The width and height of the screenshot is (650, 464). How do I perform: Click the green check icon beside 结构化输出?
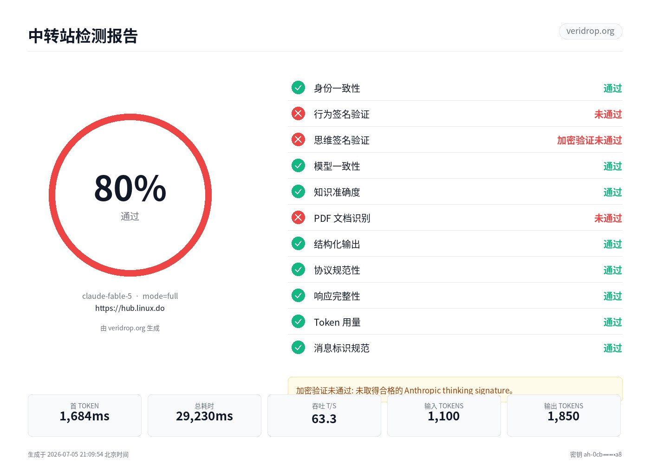click(298, 243)
